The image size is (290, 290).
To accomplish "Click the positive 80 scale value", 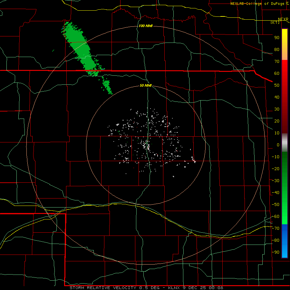I will pos(277,50).
